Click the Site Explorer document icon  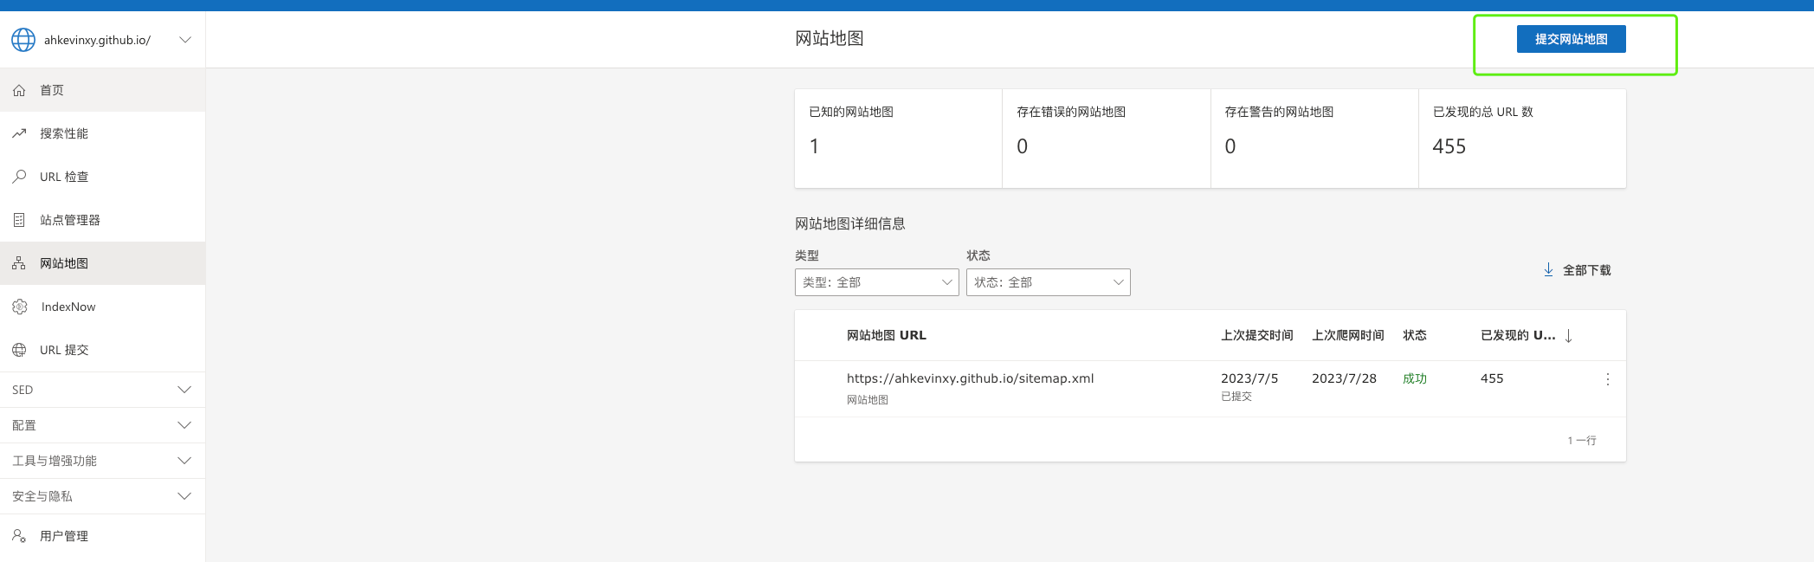19,220
